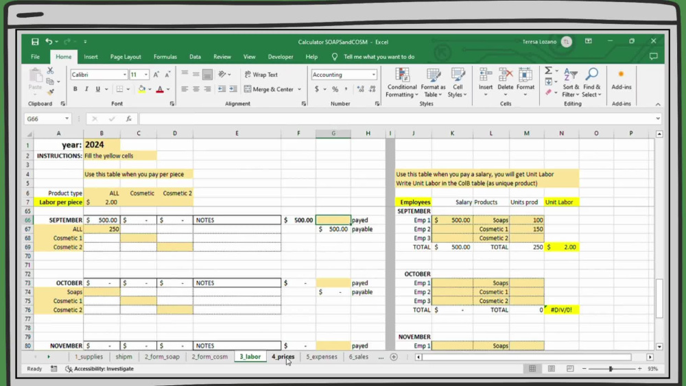The image size is (686, 386).
Task: Click Tell me what you want to do
Action: point(379,57)
